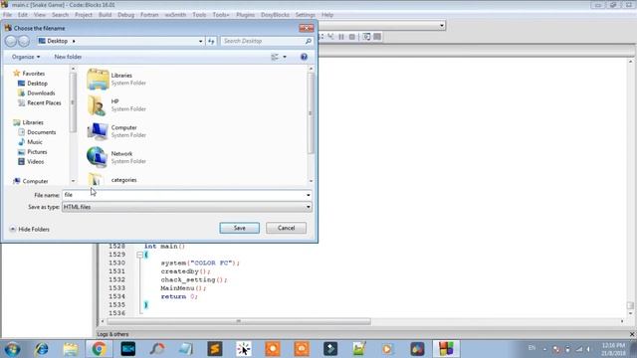Change view using the view icon
Screen dimensions: 637x358
[275, 57]
